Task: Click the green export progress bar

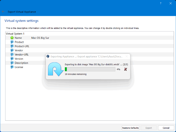Action: [90, 69]
